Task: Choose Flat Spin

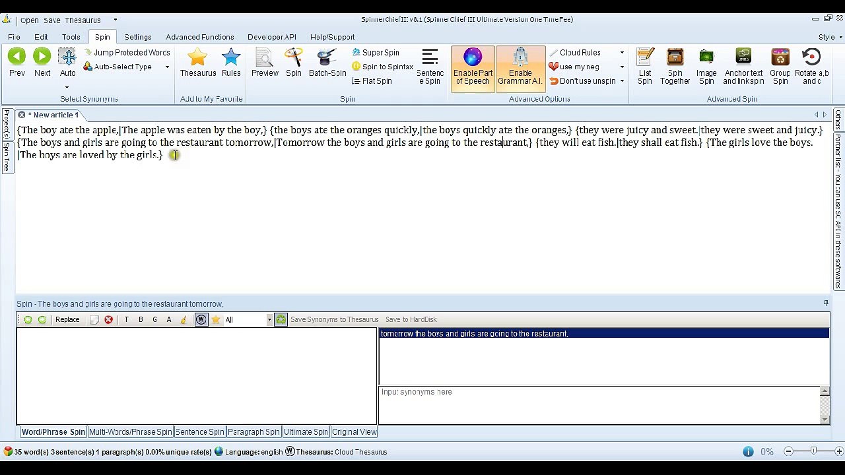Action: [x=372, y=81]
